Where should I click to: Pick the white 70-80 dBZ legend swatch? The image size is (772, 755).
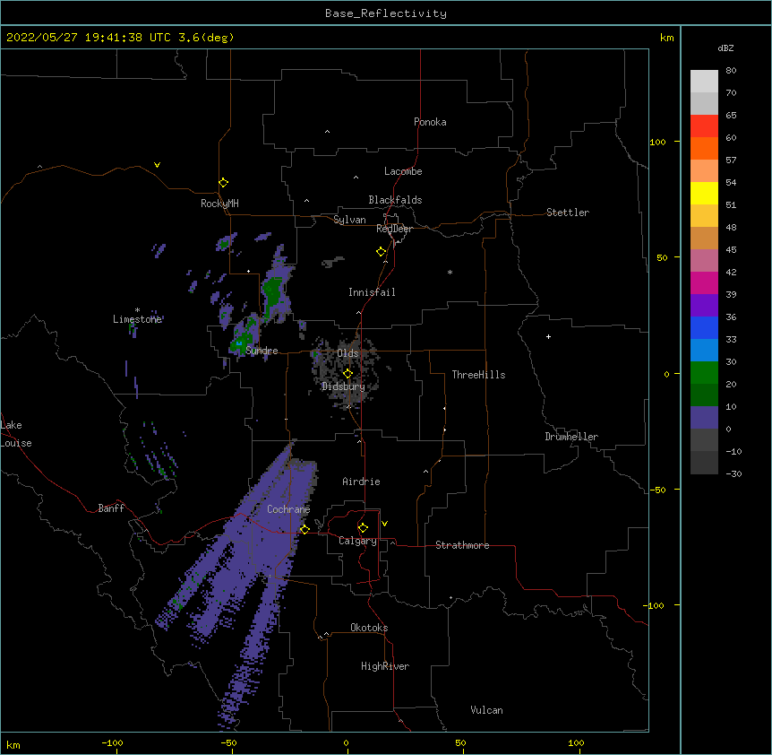pos(704,82)
